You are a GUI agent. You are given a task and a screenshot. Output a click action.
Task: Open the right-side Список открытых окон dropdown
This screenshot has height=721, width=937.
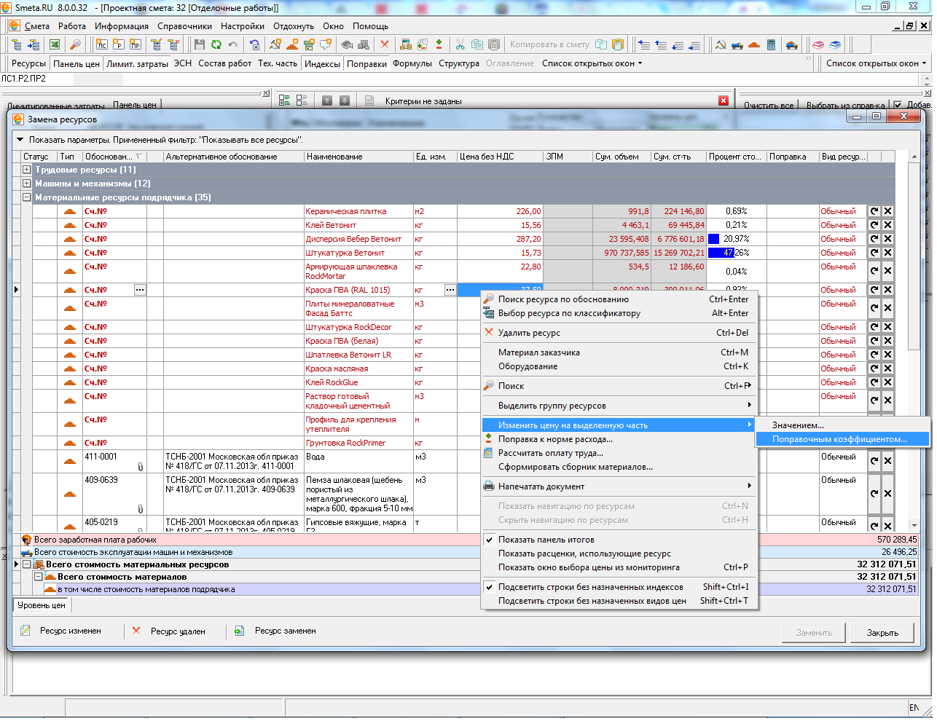[876, 63]
